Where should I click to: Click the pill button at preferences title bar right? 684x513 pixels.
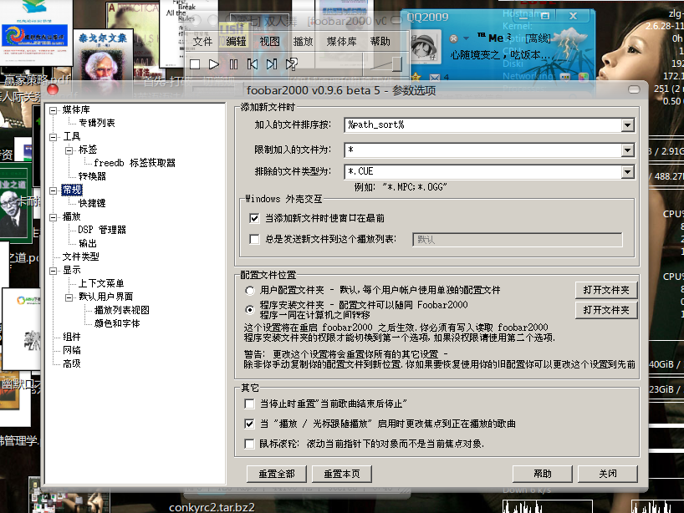pos(634,89)
